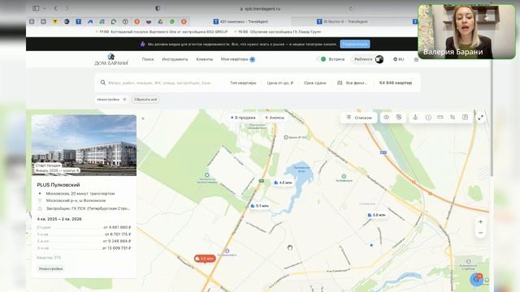
Task: Open the RU language selector
Action: (399, 59)
